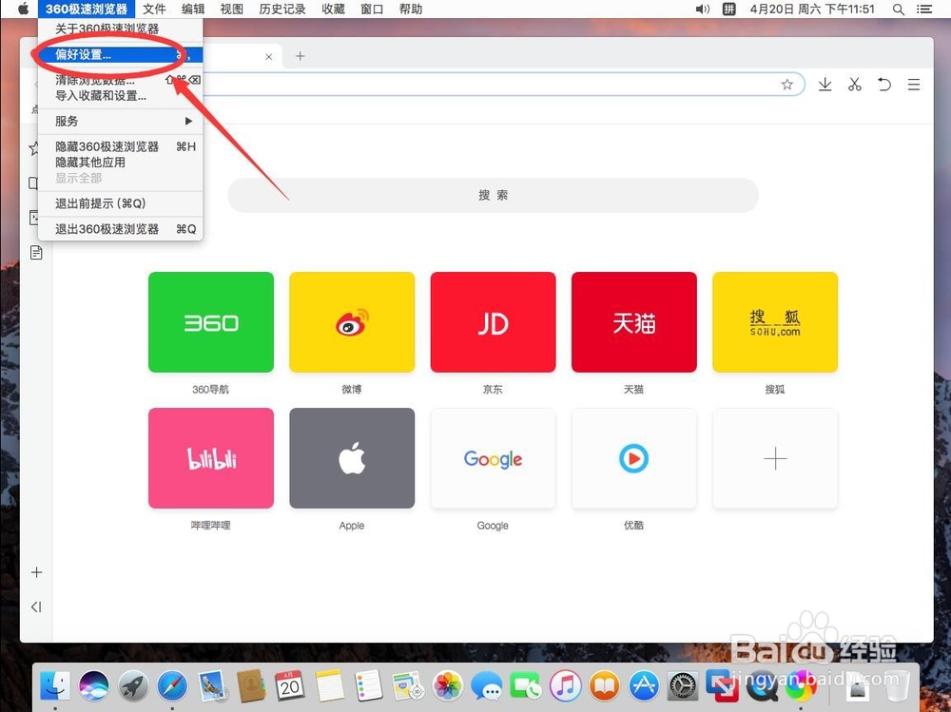The width and height of the screenshot is (951, 712).
Task: Open the 京东 JD tile
Action: coord(493,322)
